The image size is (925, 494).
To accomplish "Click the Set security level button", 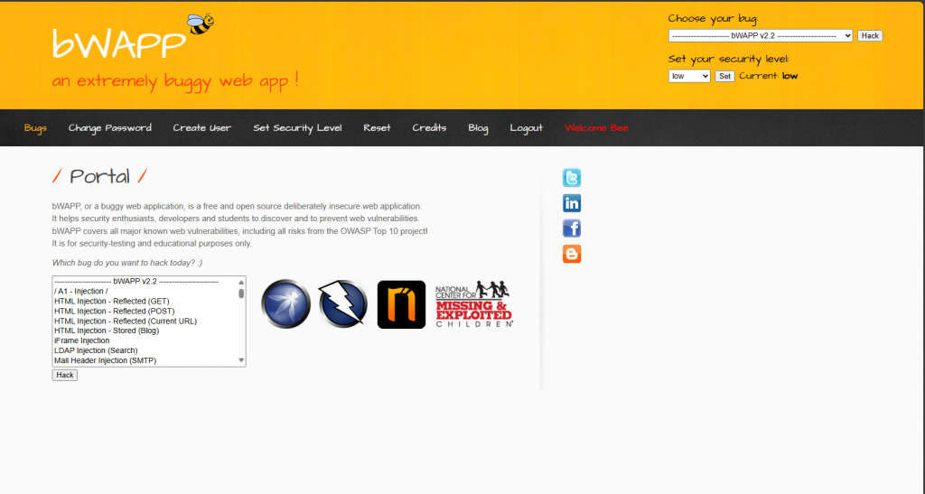I will 724,76.
